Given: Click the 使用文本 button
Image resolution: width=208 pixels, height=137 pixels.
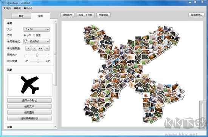Looking at the screenshot, I should pyautogui.click(x=29, y=107).
